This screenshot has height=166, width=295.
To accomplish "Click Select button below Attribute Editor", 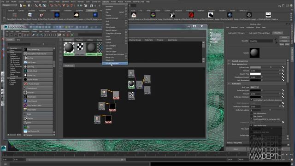I will (236, 149).
